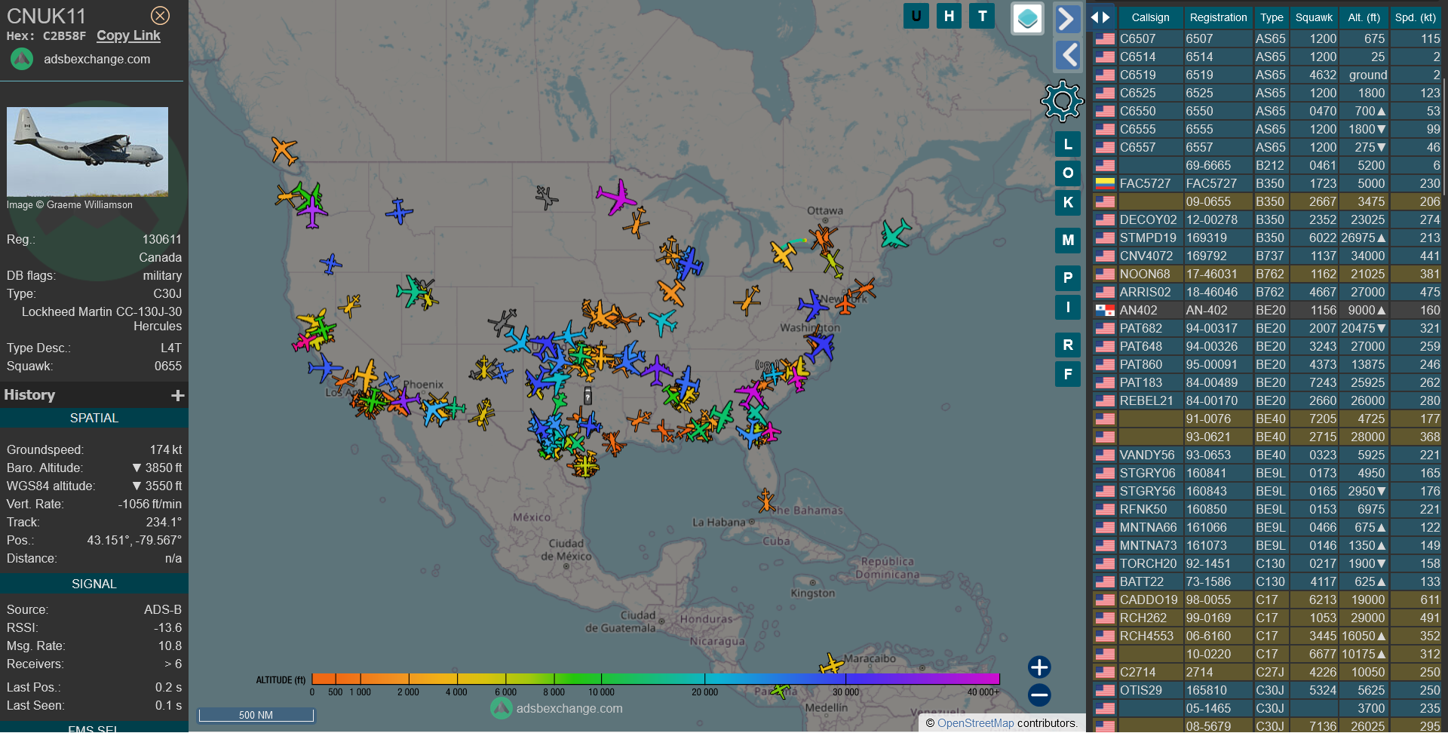Select the yellow aircraft icon near Maracaibo
This screenshot has width=1448, height=733.
[x=831, y=664]
